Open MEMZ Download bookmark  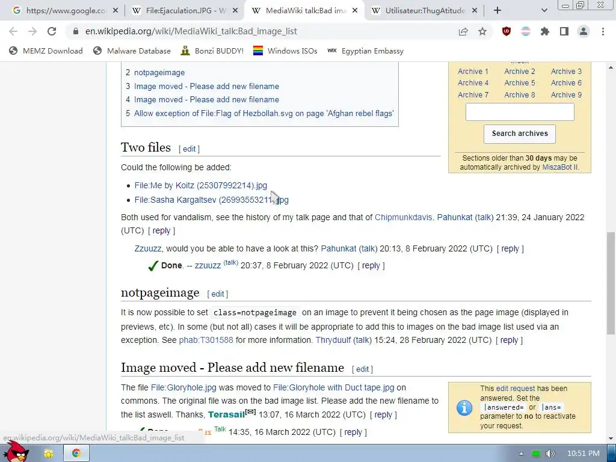46,51
